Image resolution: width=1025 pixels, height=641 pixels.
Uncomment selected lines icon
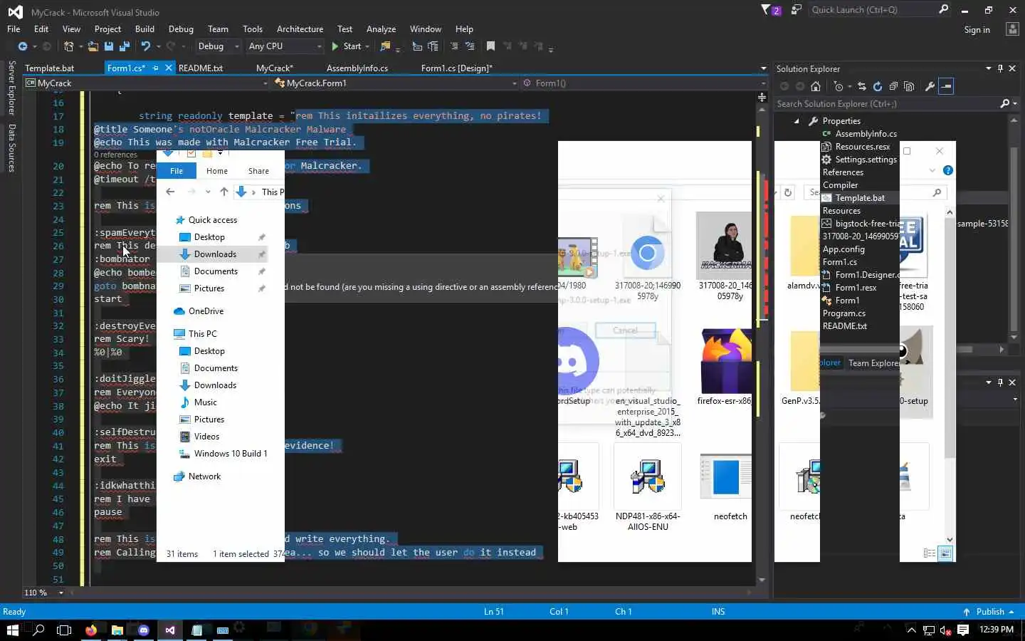tap(470, 46)
